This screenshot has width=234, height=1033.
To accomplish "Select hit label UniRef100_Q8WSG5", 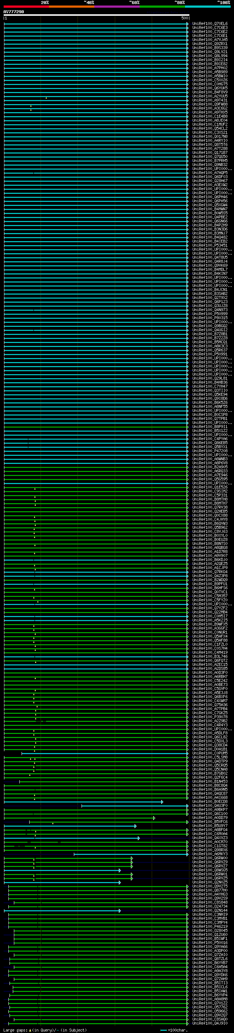I will pos(210,870).
